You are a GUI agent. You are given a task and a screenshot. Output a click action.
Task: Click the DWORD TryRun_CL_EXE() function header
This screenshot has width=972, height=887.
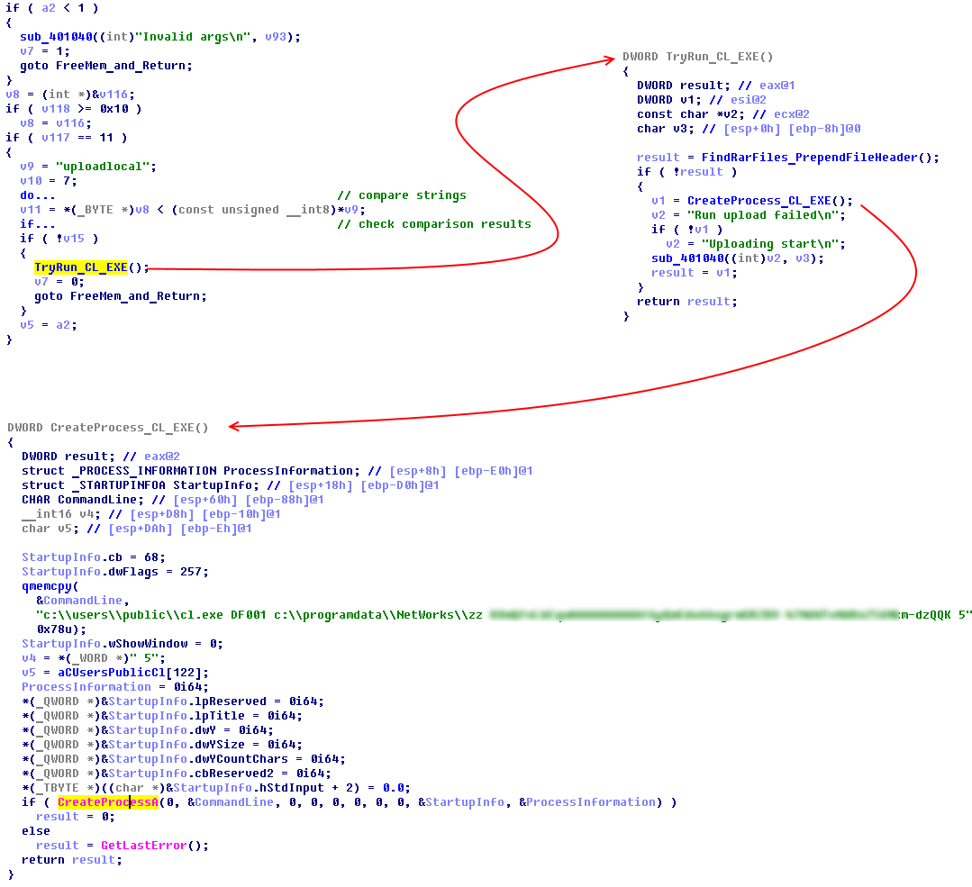coord(697,57)
